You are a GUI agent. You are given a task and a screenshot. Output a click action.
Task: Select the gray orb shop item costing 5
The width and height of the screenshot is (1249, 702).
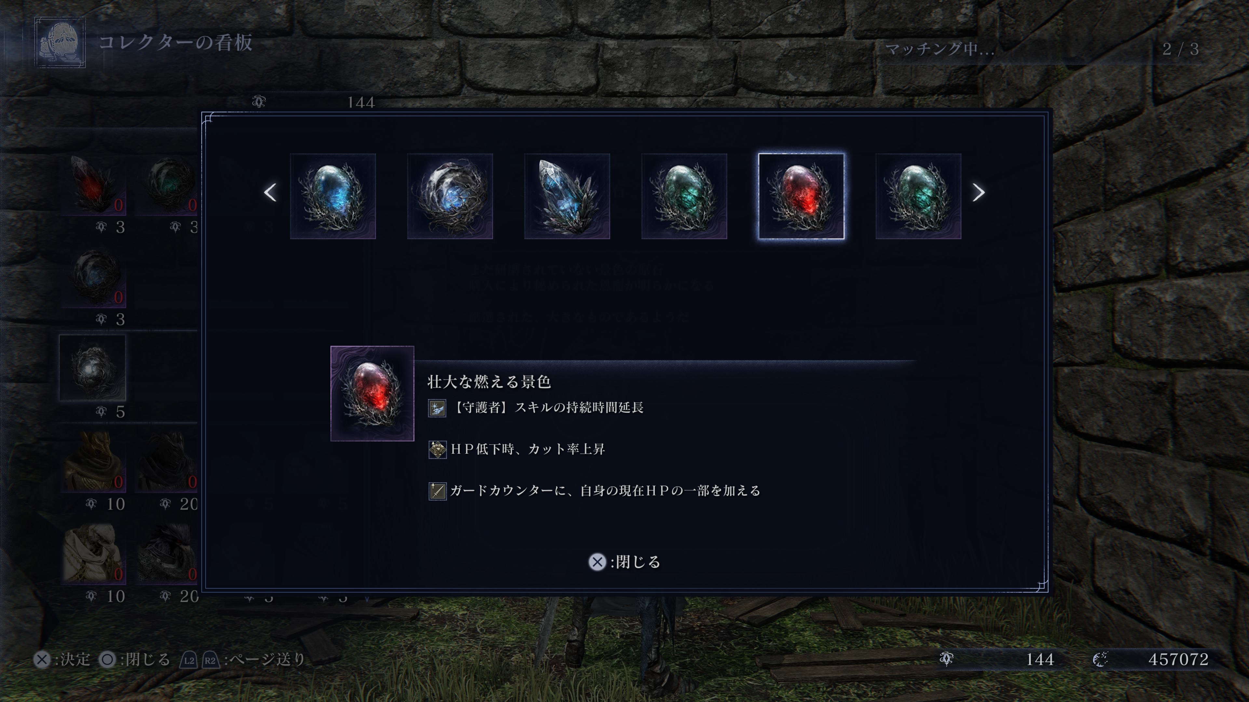click(92, 368)
